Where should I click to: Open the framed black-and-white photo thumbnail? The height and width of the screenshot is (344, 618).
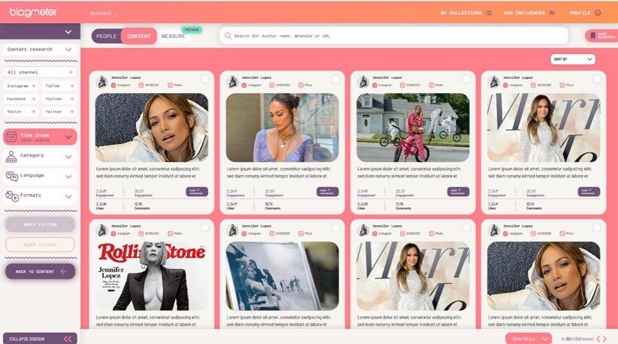(282, 276)
